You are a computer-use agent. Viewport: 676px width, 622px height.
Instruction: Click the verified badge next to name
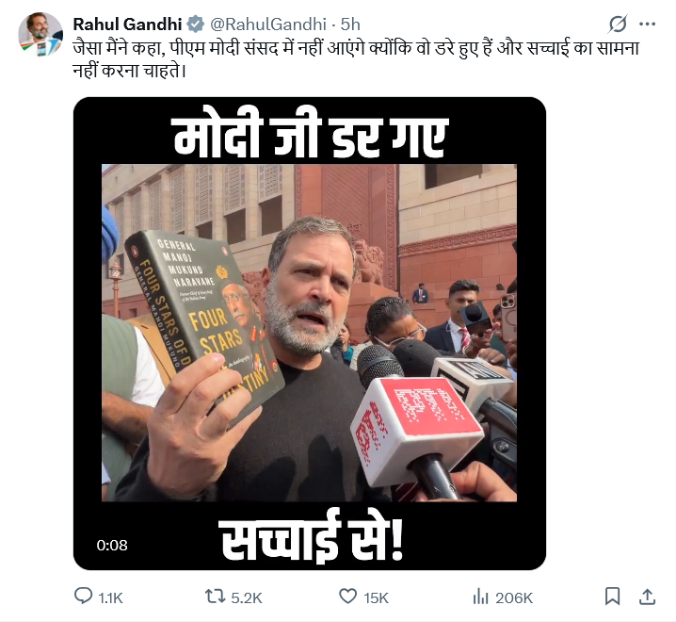[x=196, y=25]
